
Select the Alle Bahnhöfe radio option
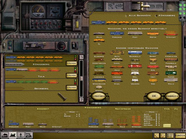tap(126, 16)
